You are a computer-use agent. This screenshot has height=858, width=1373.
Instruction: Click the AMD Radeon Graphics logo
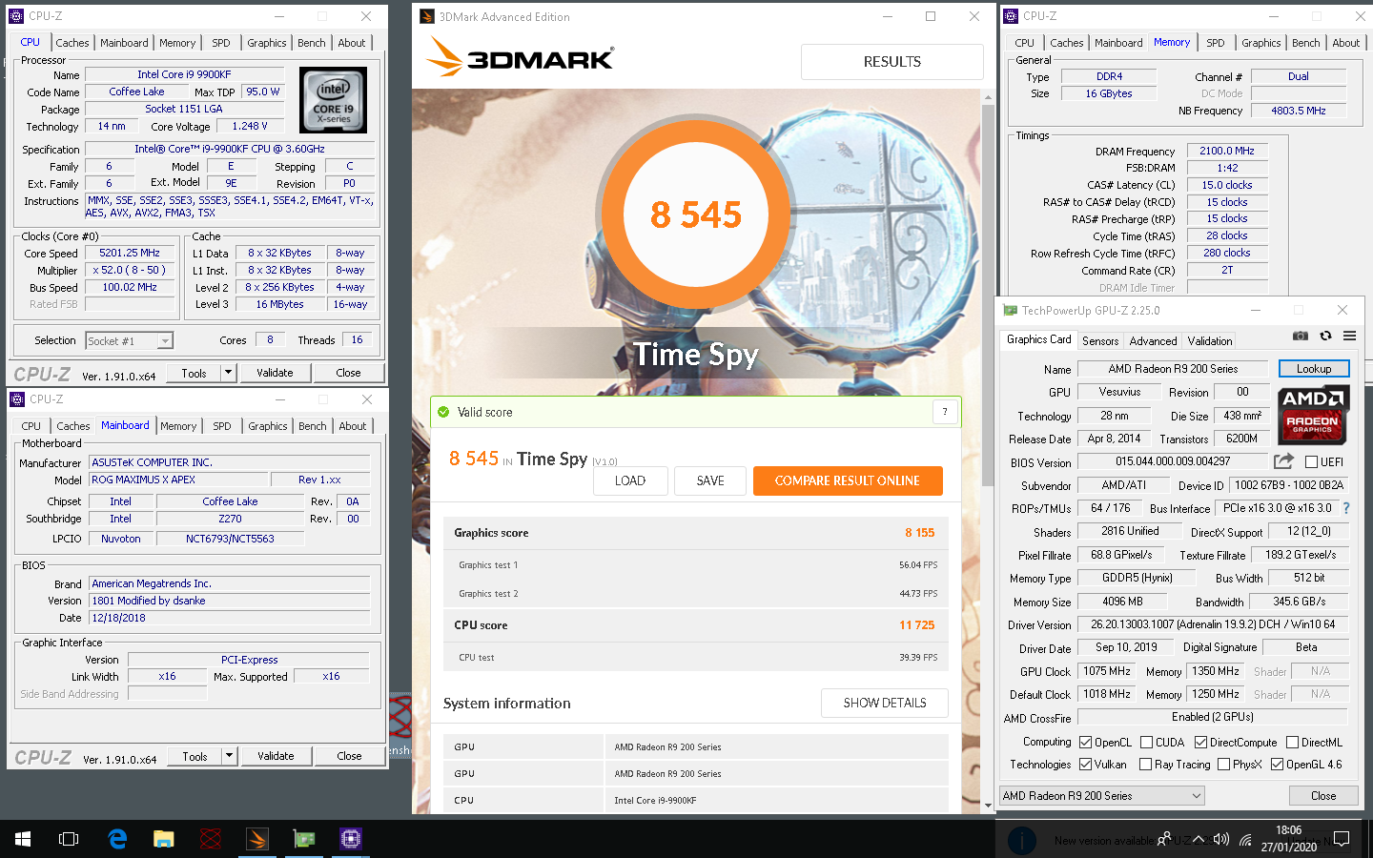(1313, 415)
